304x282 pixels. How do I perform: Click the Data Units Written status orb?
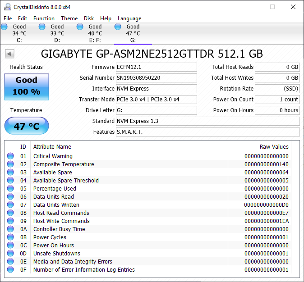(x=10, y=205)
